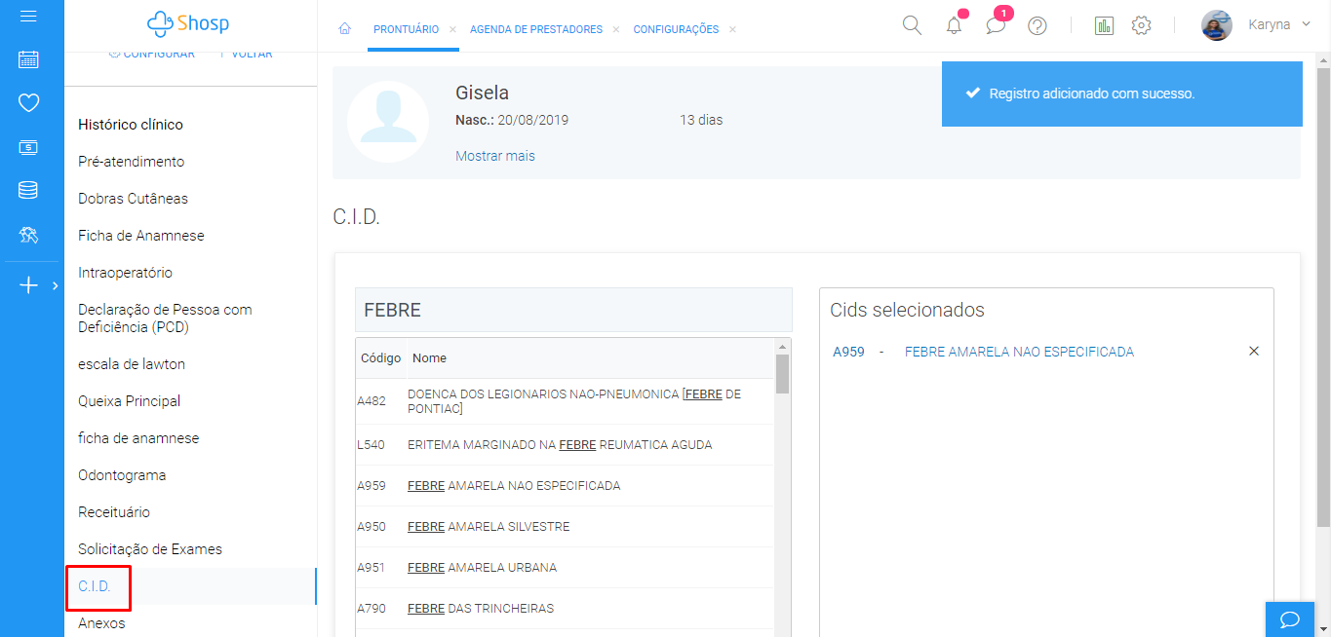Open Odontograma in sidebar
The image size is (1331, 637).
(x=122, y=475)
